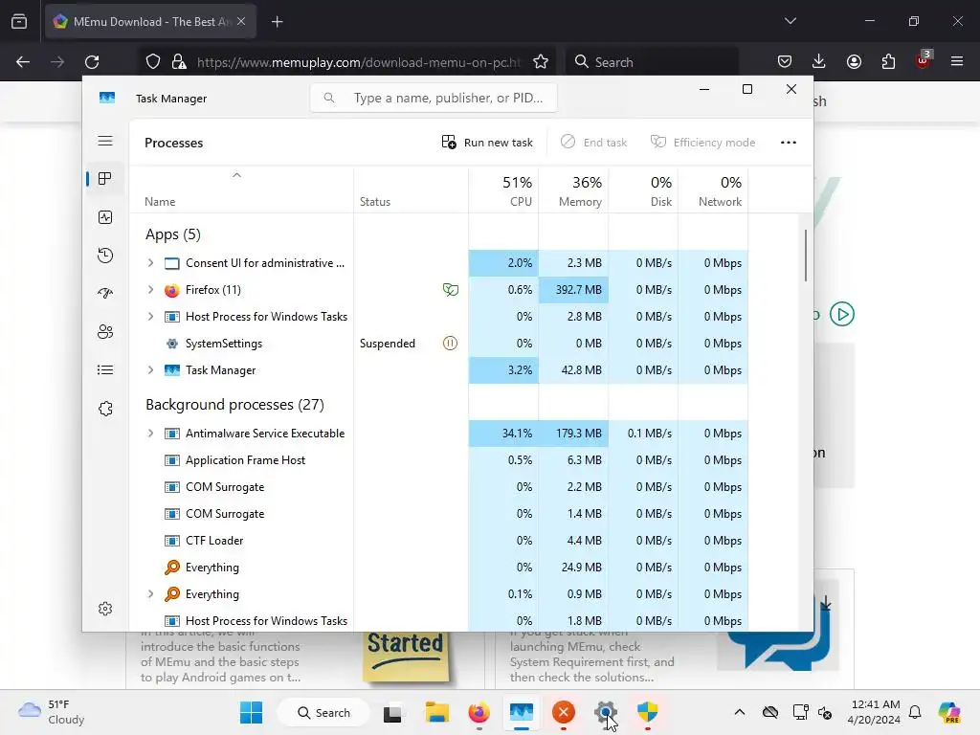The image size is (980, 735).
Task: Open the Users page in sidebar
Action: (105, 332)
